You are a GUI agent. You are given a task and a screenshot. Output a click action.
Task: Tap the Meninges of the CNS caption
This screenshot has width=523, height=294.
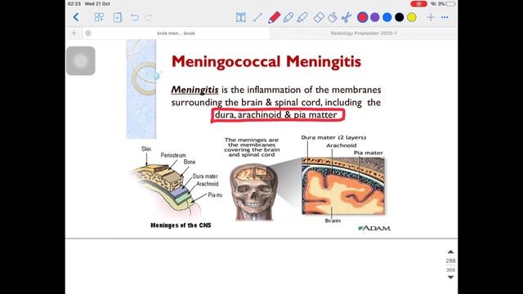(181, 225)
